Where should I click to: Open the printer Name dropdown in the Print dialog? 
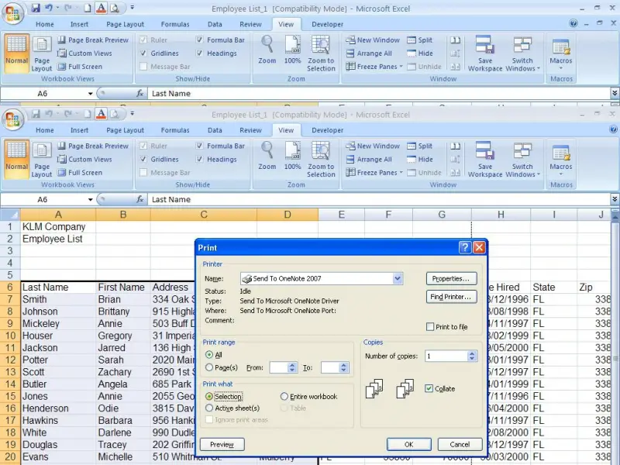tap(398, 278)
